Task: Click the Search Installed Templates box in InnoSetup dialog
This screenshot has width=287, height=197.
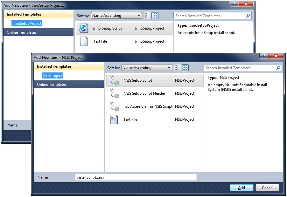Action: [x=213, y=16]
